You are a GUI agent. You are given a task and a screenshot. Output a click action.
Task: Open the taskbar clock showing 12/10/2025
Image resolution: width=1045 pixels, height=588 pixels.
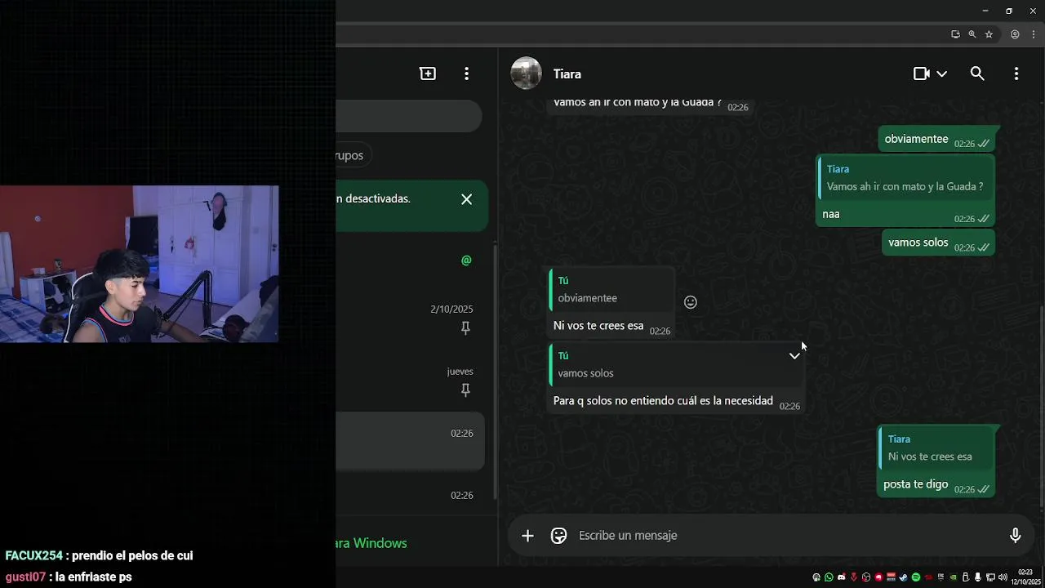(x=1025, y=577)
